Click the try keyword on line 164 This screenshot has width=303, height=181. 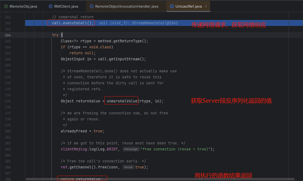click(x=55, y=35)
